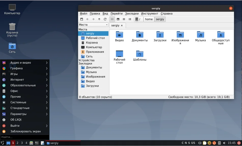Click the Найти search field

click(25, 137)
